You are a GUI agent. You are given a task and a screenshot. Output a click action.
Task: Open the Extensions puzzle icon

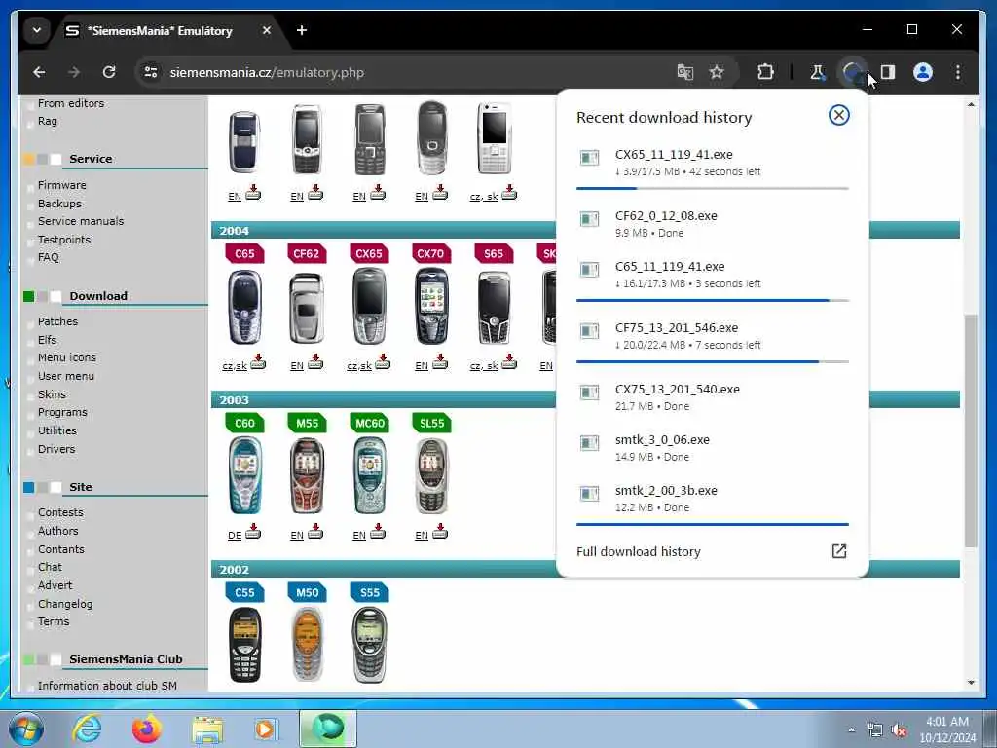(x=765, y=72)
